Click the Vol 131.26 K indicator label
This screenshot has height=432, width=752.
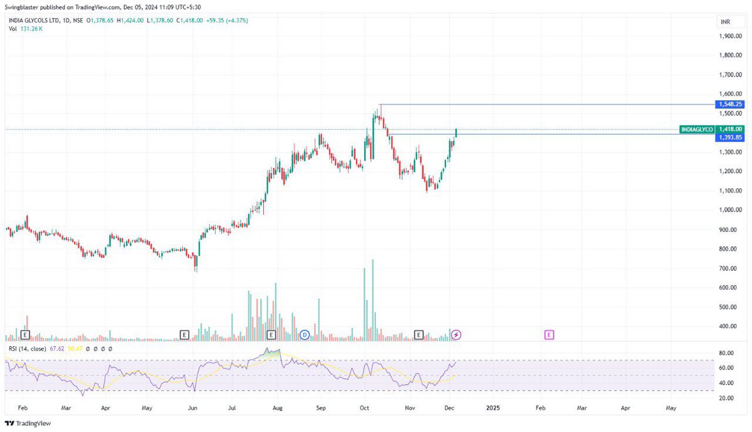pos(24,29)
